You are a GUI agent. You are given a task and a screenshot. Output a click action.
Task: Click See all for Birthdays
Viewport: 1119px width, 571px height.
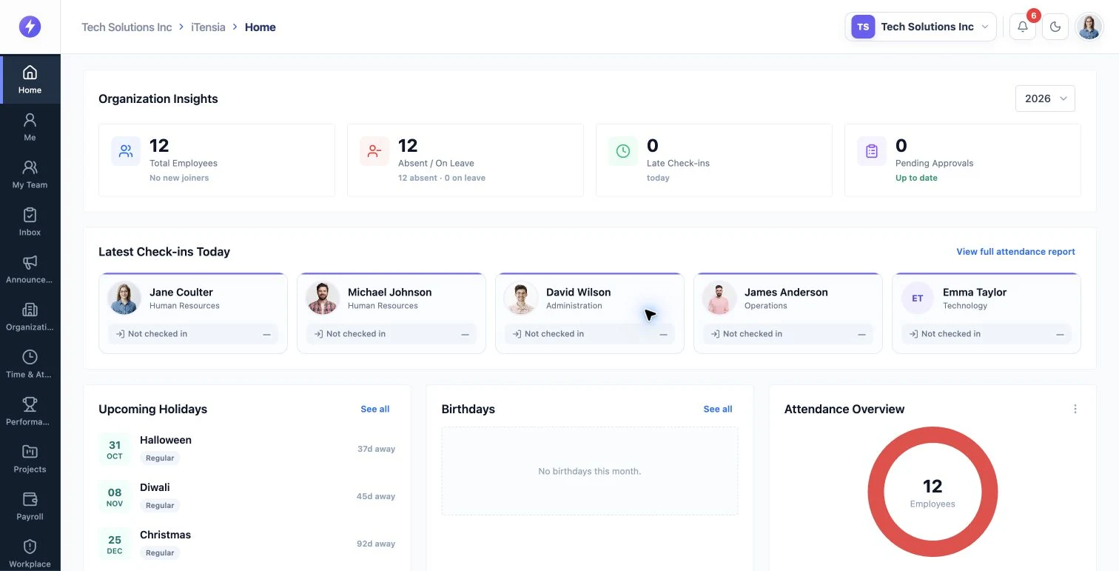coord(718,409)
